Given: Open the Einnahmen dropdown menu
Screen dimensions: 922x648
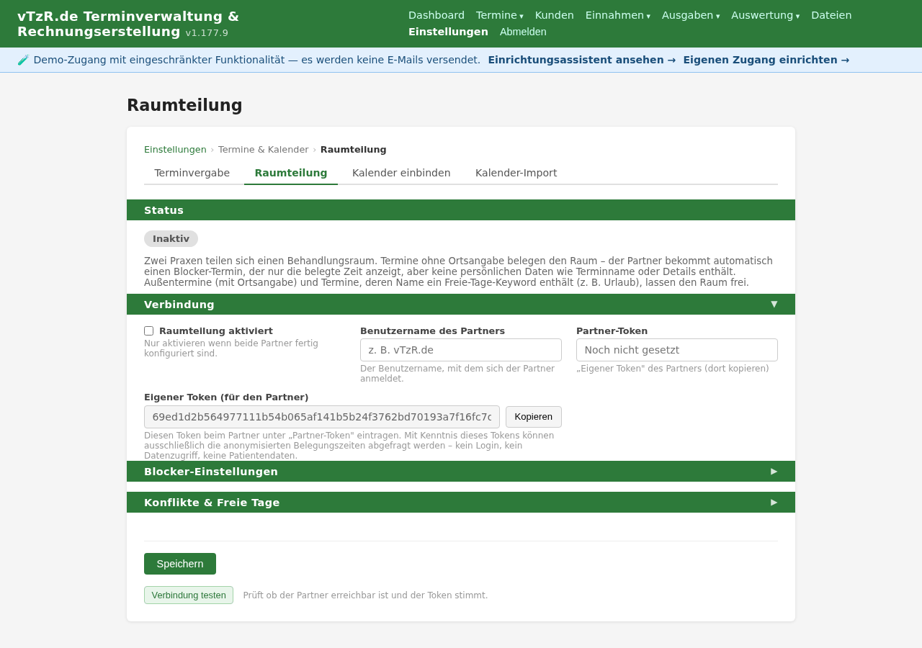Looking at the screenshot, I should 617,15.
